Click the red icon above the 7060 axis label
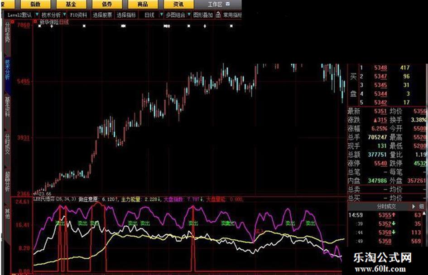 tap(13, 22)
